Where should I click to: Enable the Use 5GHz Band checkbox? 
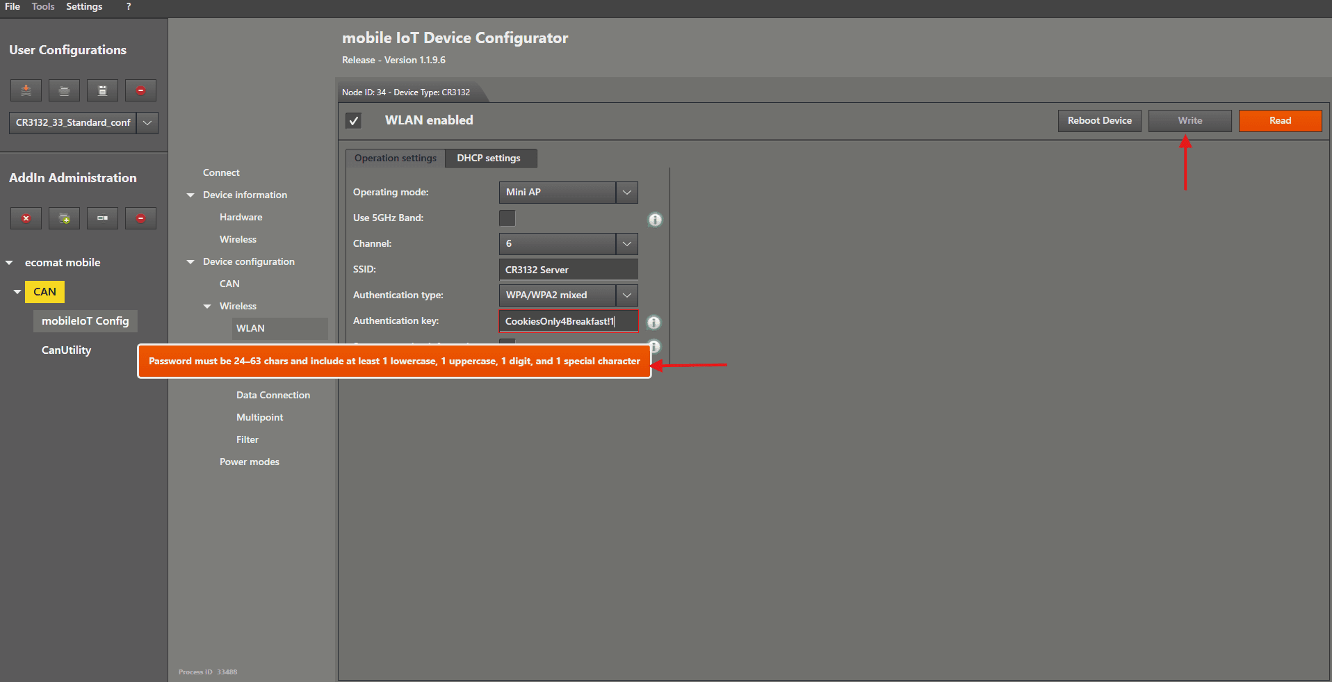pos(507,218)
